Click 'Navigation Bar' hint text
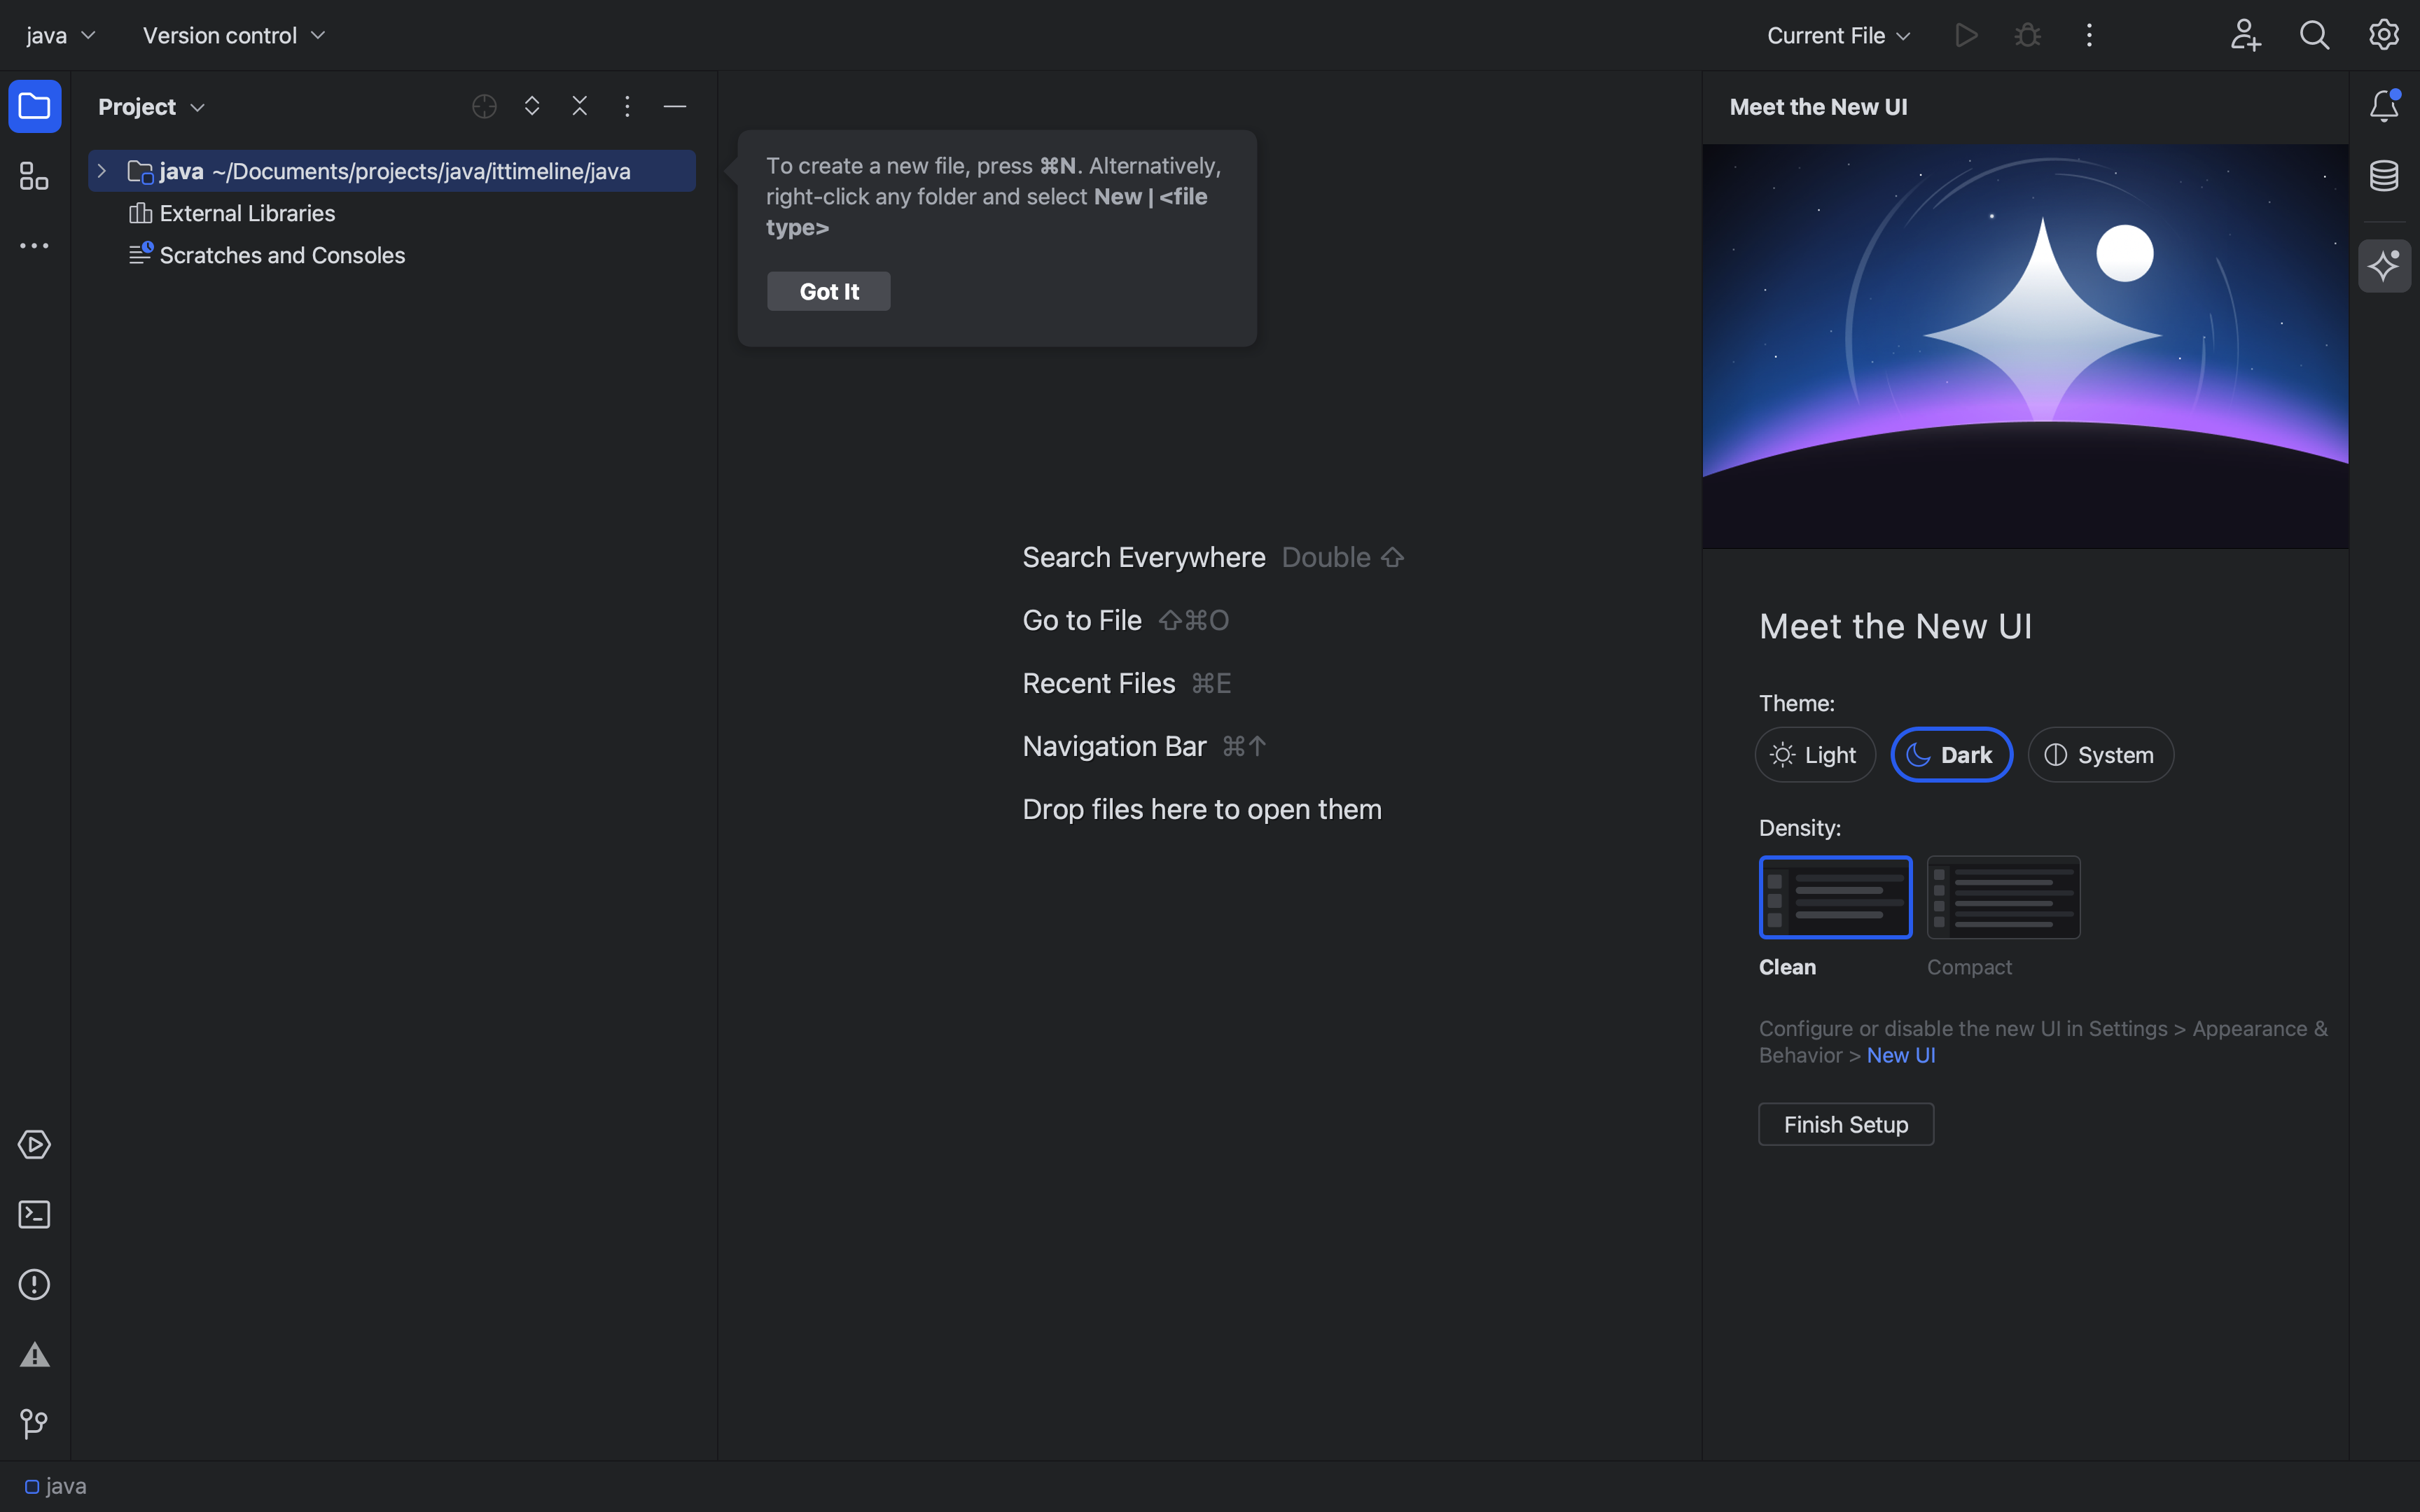The height and width of the screenshot is (1512, 2420). 1114,746
